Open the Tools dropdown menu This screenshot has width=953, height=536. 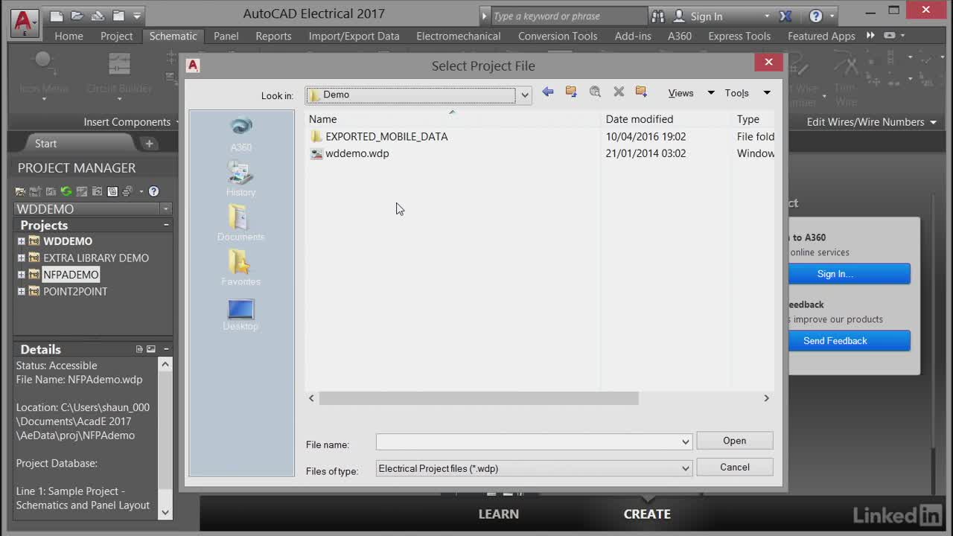coord(767,93)
